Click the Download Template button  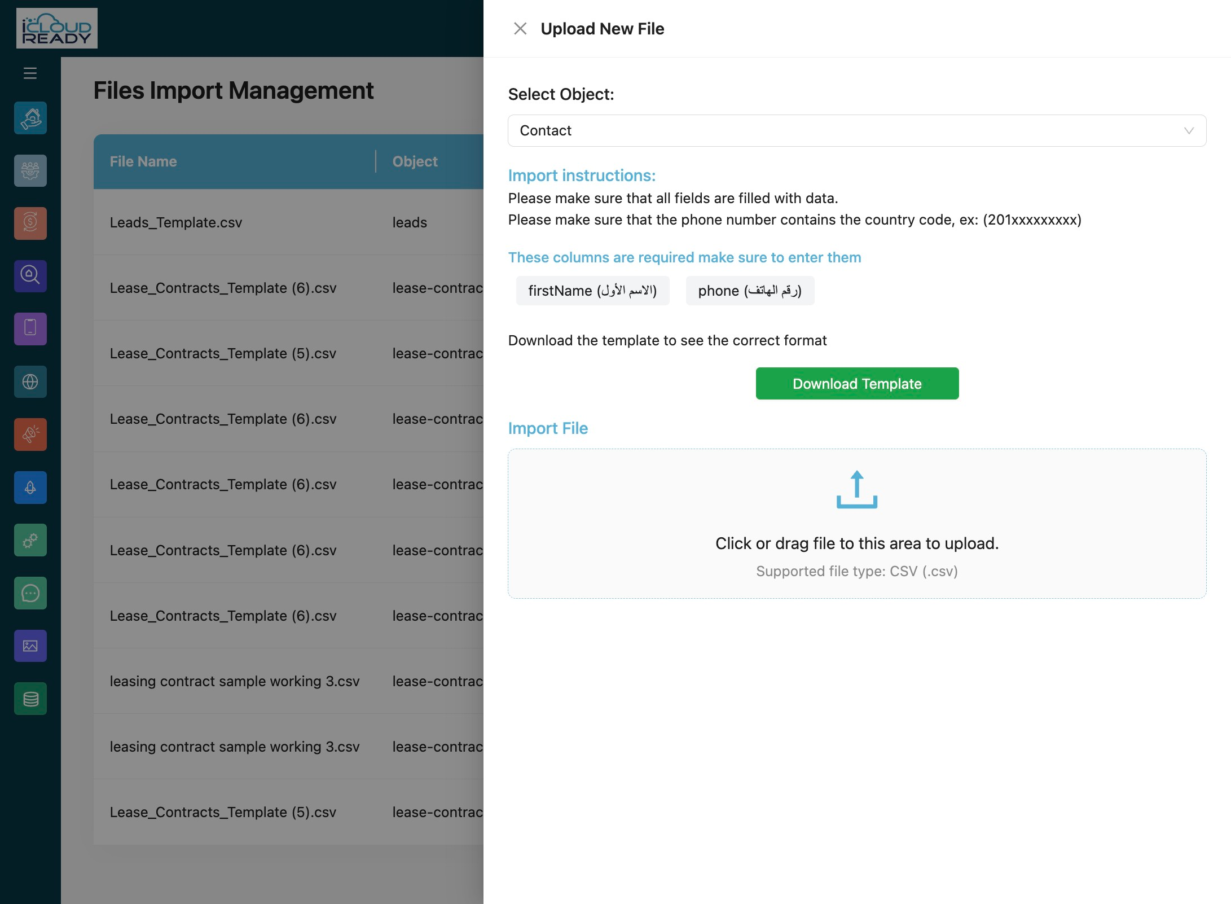[x=857, y=384]
